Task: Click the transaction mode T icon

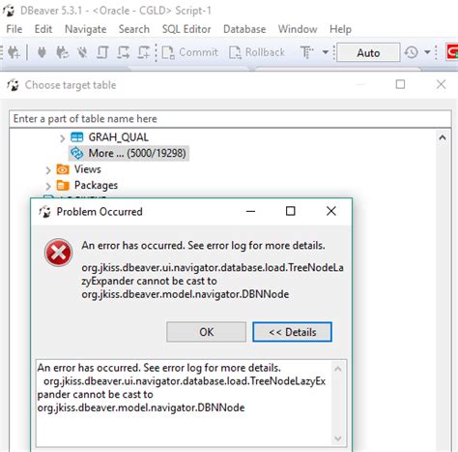Action: click(306, 52)
